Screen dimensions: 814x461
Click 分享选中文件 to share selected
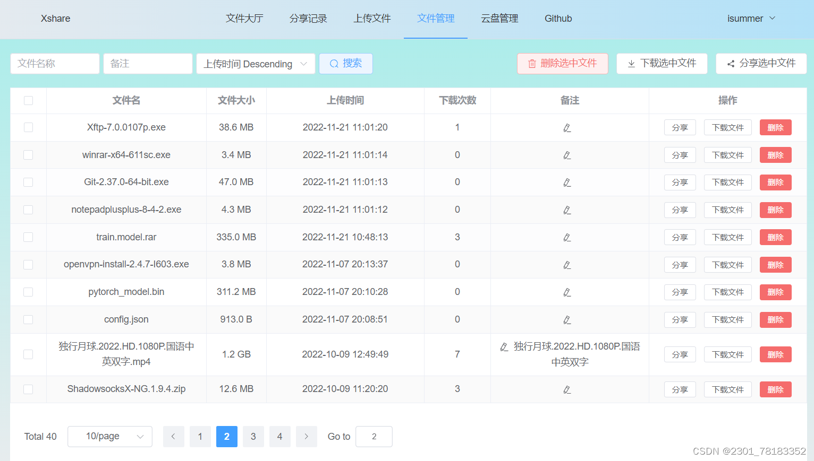761,64
